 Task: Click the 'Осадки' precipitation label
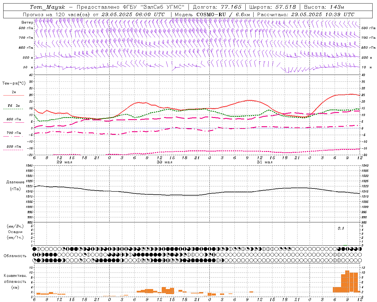point(15,232)
